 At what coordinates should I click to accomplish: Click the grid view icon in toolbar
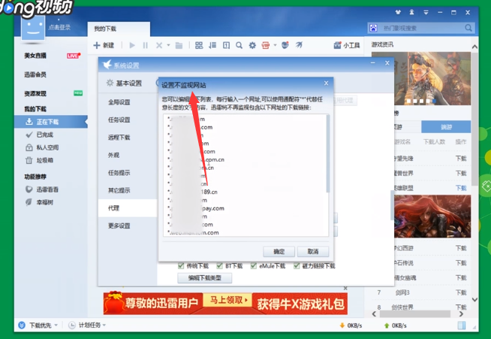point(199,45)
